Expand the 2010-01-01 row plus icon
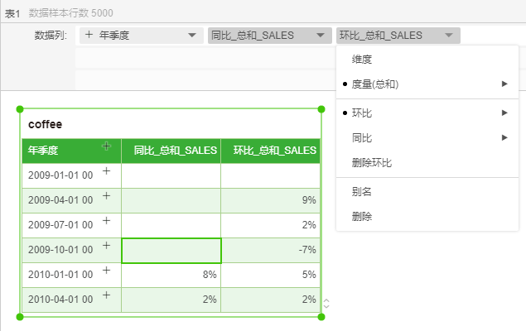The height and width of the screenshot is (331, 526). pos(106,271)
